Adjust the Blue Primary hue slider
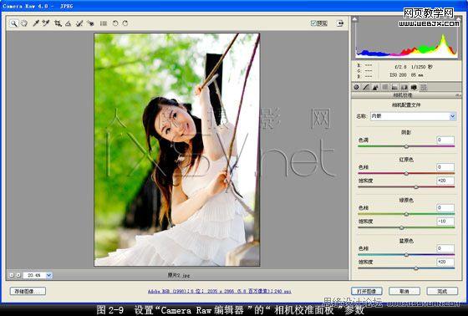Viewport: 468px width, 316px height. tap(406, 255)
